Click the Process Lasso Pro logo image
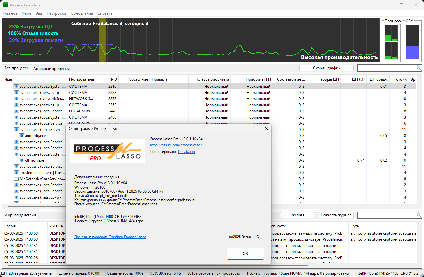This screenshot has height=277, width=424. point(107,151)
